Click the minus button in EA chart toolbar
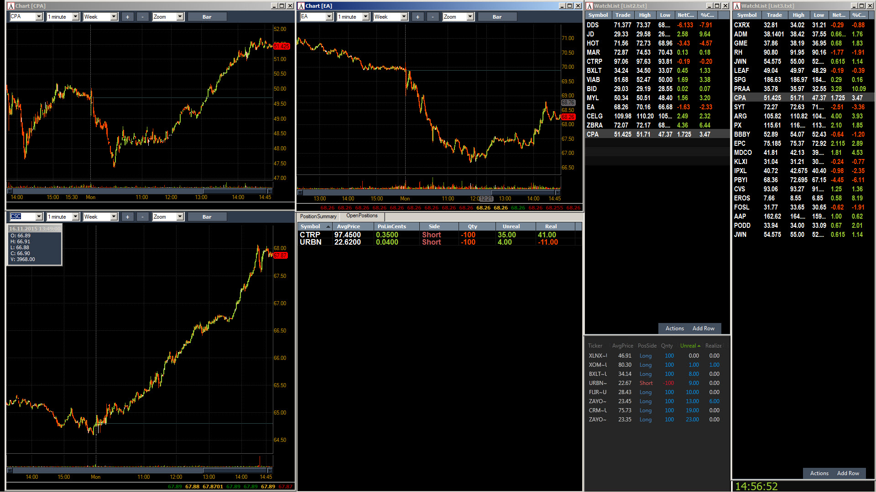This screenshot has height=492, width=876. 433,17
